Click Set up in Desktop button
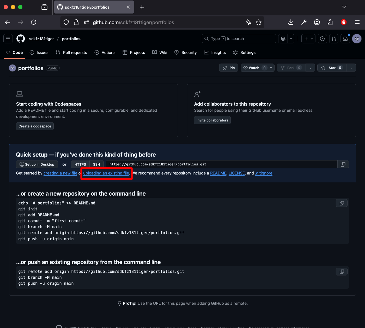This screenshot has width=365, height=328. point(37,164)
